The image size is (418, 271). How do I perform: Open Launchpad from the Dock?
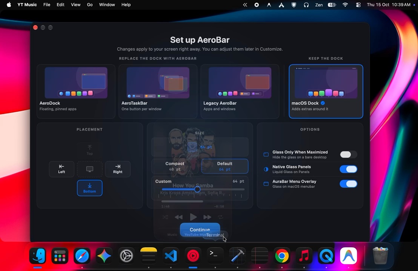[60, 256]
